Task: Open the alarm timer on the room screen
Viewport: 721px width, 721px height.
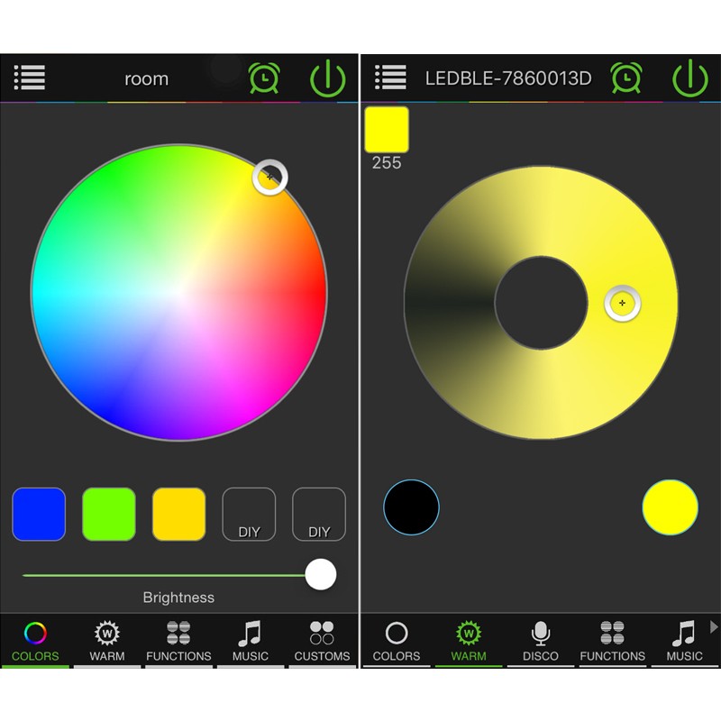Action: 264,78
